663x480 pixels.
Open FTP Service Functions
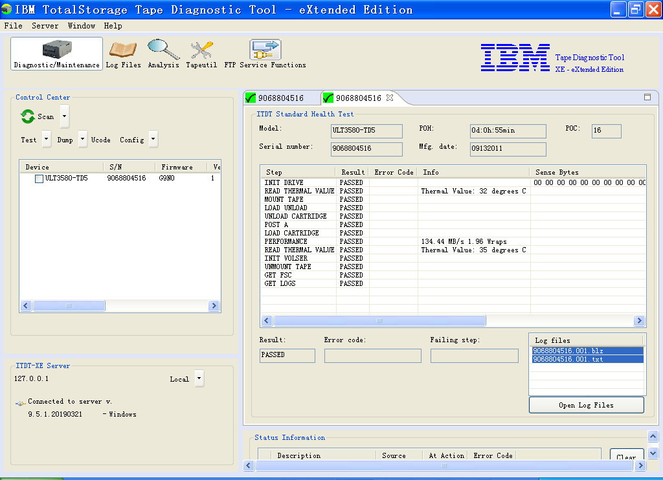pyautogui.click(x=265, y=54)
